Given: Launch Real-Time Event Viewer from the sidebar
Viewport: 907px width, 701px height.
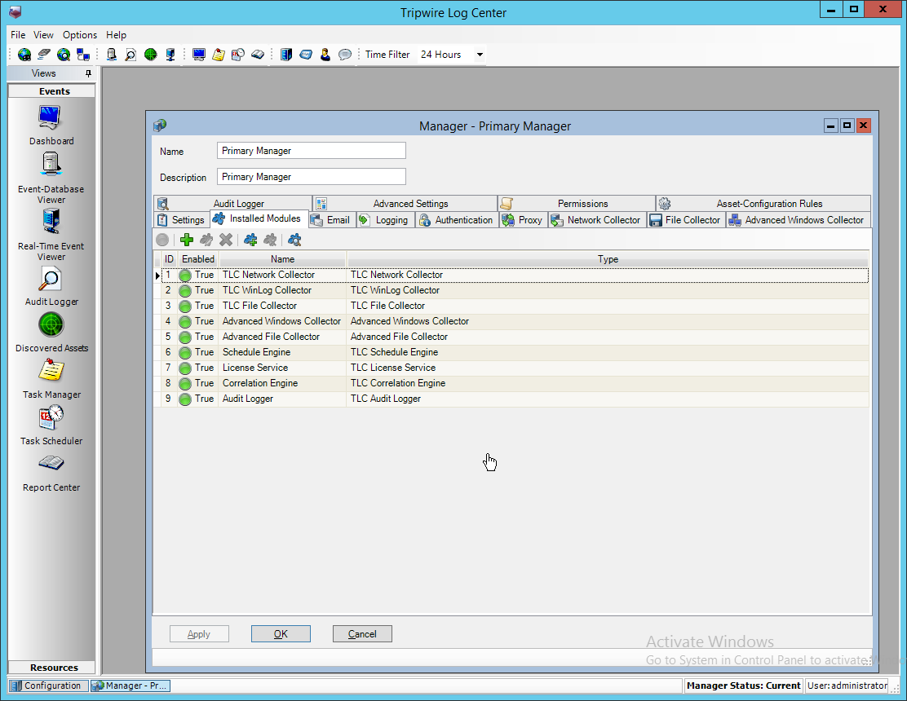Looking at the screenshot, I should click(51, 235).
